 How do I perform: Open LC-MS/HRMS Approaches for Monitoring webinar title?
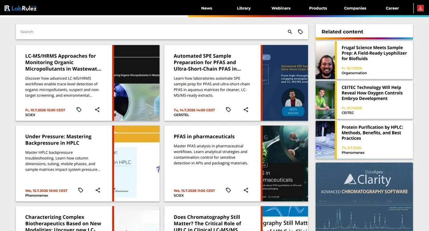click(63, 62)
